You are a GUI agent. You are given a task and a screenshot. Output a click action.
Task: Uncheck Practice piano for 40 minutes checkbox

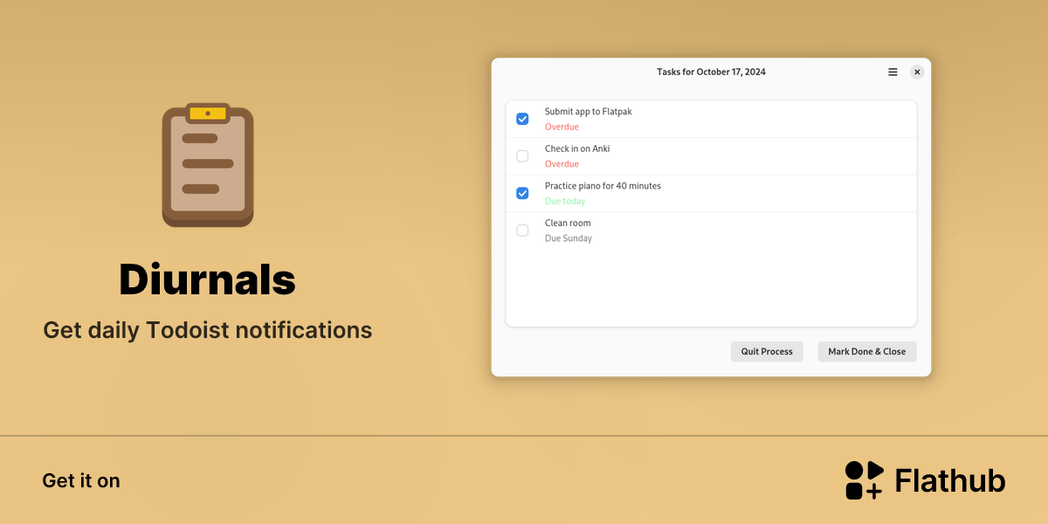click(522, 193)
